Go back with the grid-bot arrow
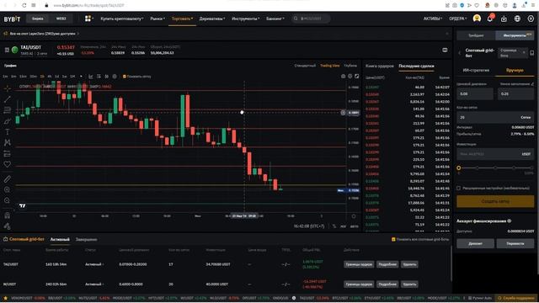The image size is (539, 303). (x=460, y=53)
